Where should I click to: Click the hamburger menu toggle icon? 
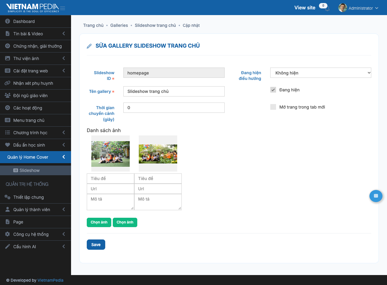[x=63, y=8]
